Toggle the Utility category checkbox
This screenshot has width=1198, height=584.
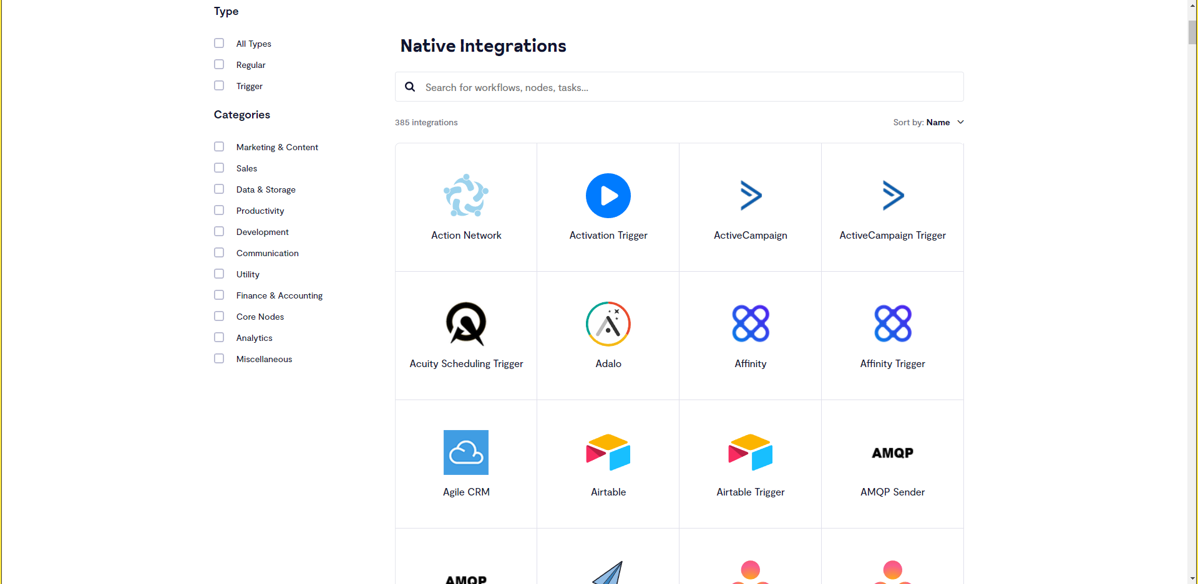click(219, 274)
